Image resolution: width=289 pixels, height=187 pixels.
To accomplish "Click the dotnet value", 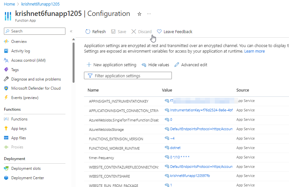I will 175,148.
